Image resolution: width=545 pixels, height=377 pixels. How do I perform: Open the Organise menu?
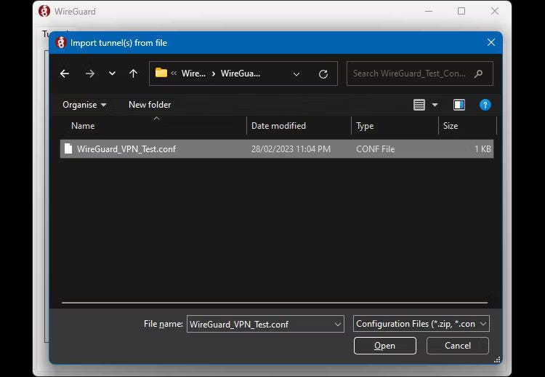click(x=84, y=105)
